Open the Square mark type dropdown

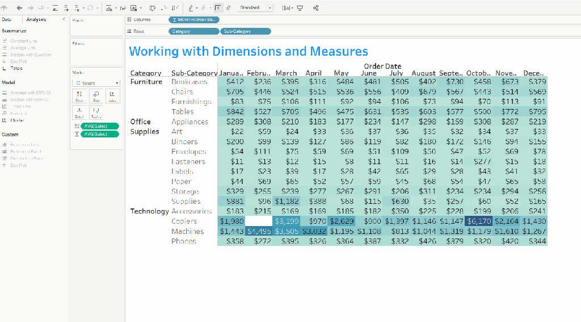click(95, 83)
